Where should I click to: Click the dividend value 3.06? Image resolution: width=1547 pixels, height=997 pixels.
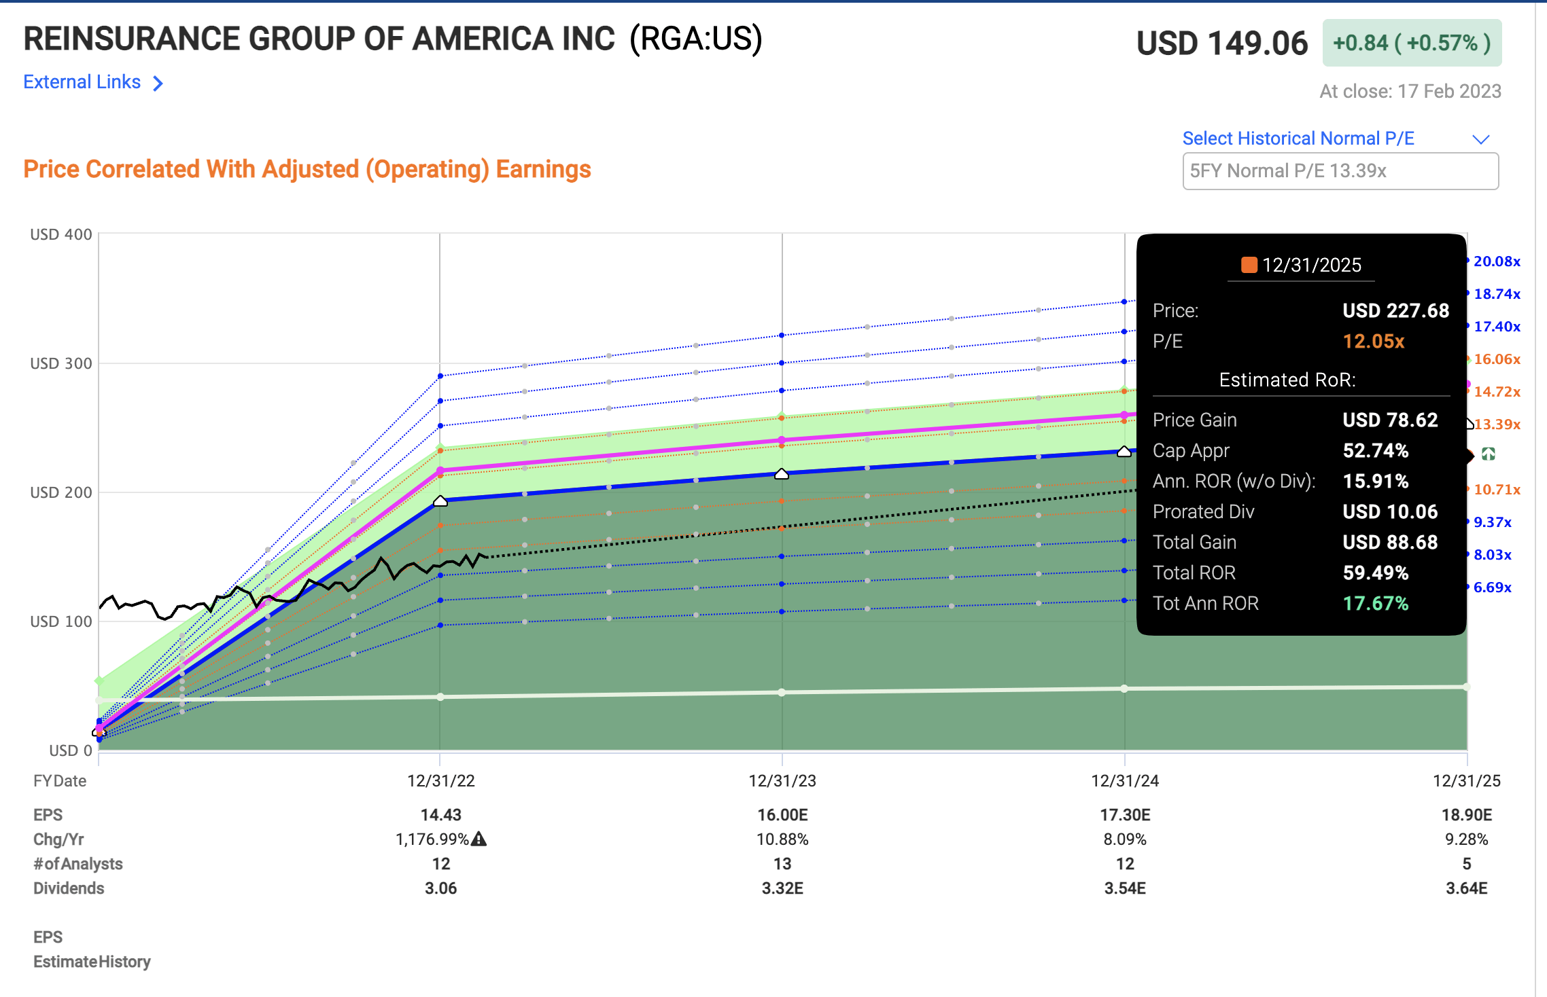pos(441,888)
